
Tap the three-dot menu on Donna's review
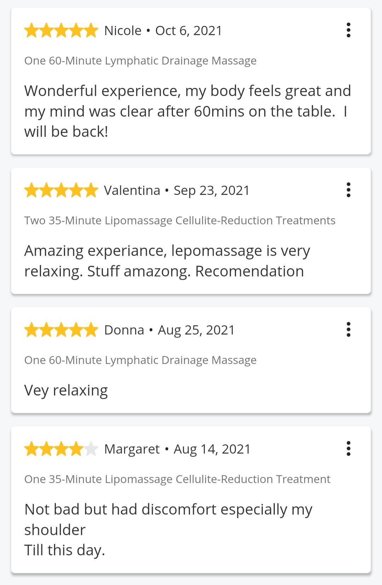coord(348,330)
